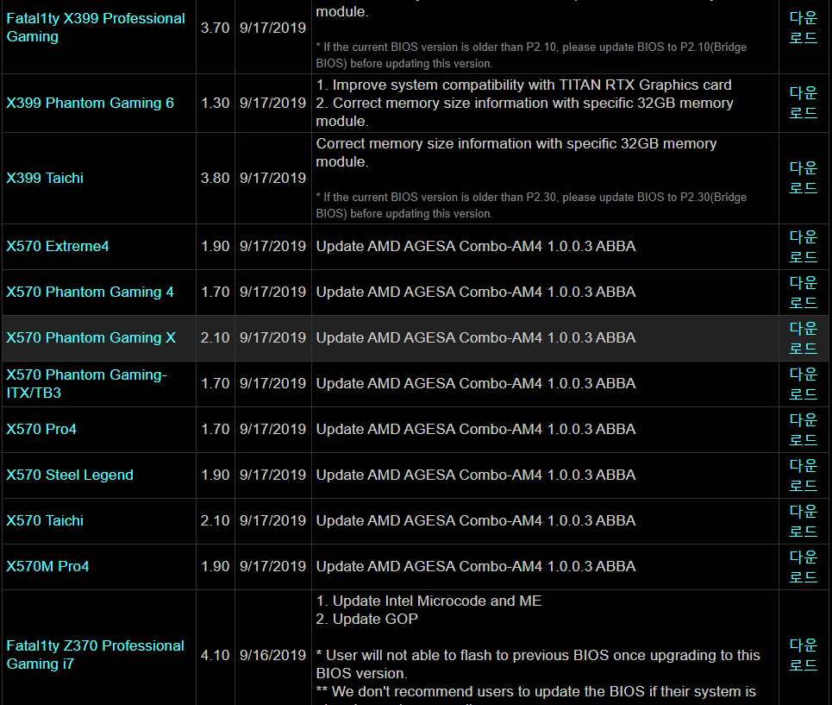Select version 3.80 in X399 Taichi row
This screenshot has width=832, height=705.
click(x=215, y=178)
